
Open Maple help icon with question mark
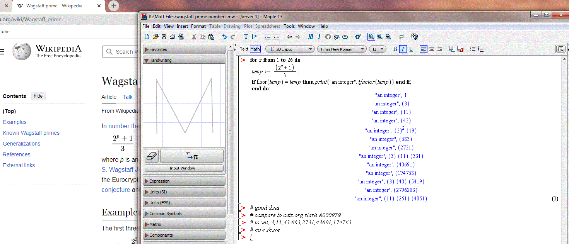pos(415,37)
